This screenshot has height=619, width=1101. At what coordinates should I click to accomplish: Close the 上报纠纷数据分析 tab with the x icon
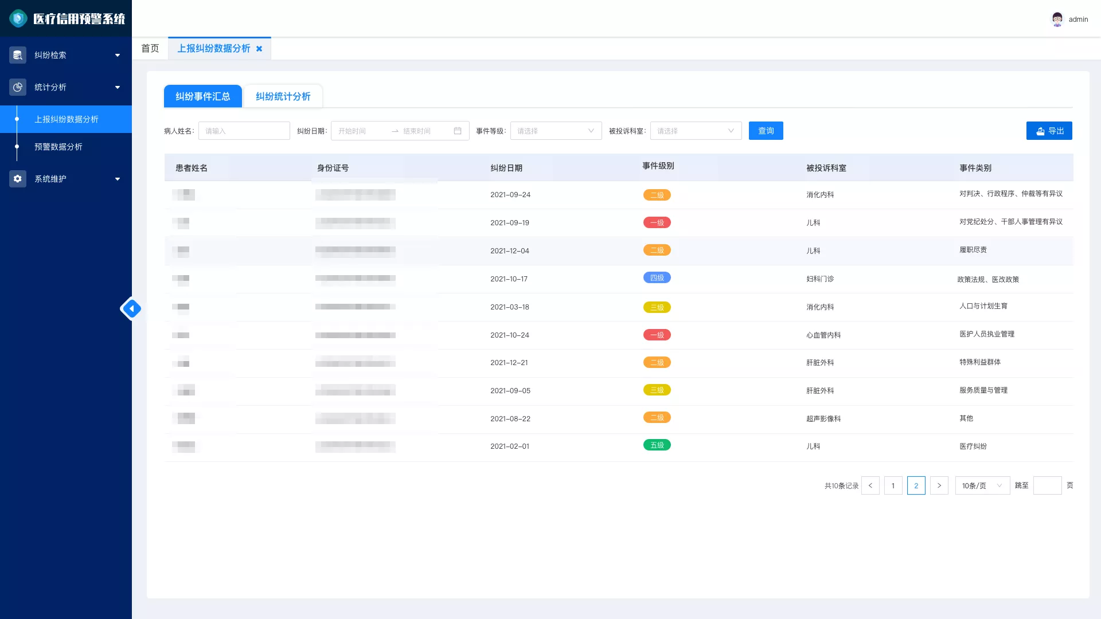[x=259, y=49]
